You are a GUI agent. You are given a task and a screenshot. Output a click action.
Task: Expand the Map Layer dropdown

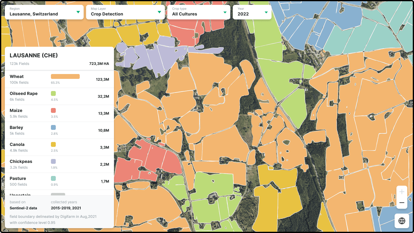(125, 12)
